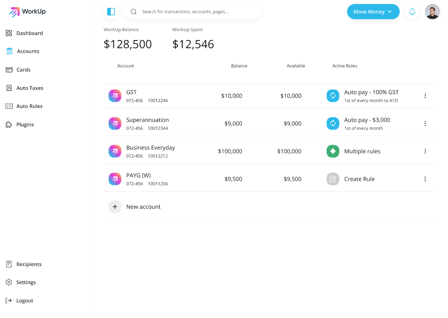Click the Auto Rules list icon

click(x=9, y=106)
